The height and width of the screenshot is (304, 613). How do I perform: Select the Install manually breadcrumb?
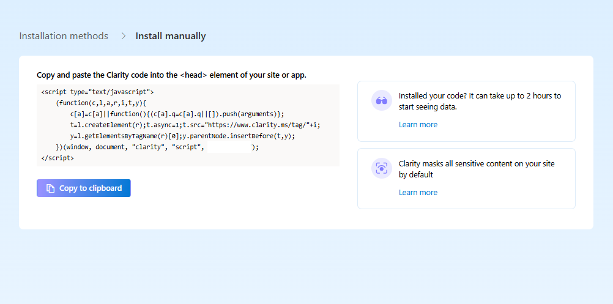(x=171, y=36)
